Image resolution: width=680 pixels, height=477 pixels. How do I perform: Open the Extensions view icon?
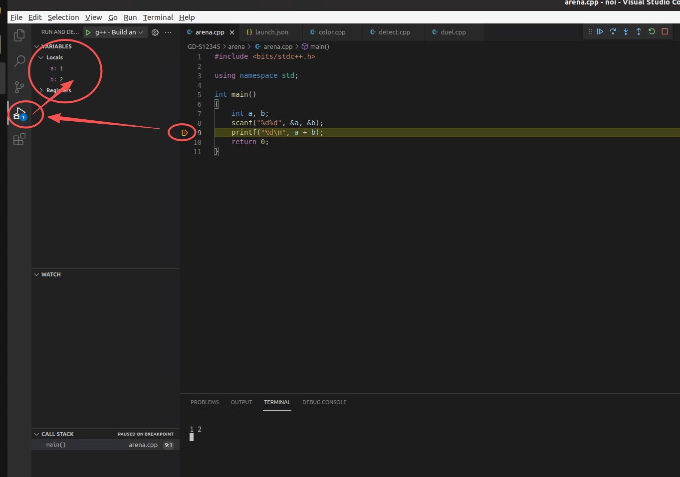point(19,140)
